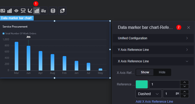Open the card image settings icon

(3, 11)
